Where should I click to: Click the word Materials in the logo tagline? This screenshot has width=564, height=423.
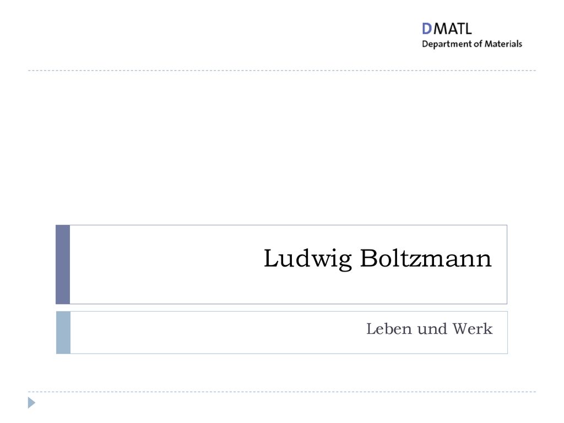(503, 44)
